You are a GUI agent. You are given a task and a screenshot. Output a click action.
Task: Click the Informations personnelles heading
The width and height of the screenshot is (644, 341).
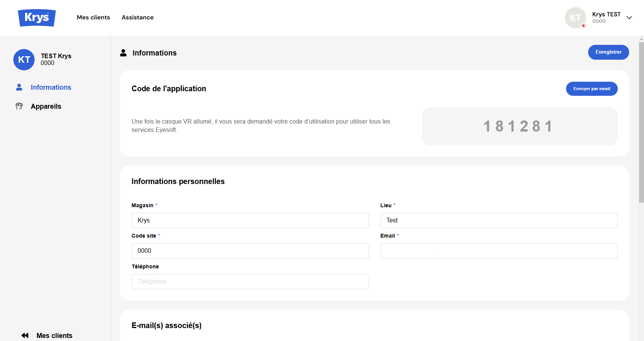178,181
